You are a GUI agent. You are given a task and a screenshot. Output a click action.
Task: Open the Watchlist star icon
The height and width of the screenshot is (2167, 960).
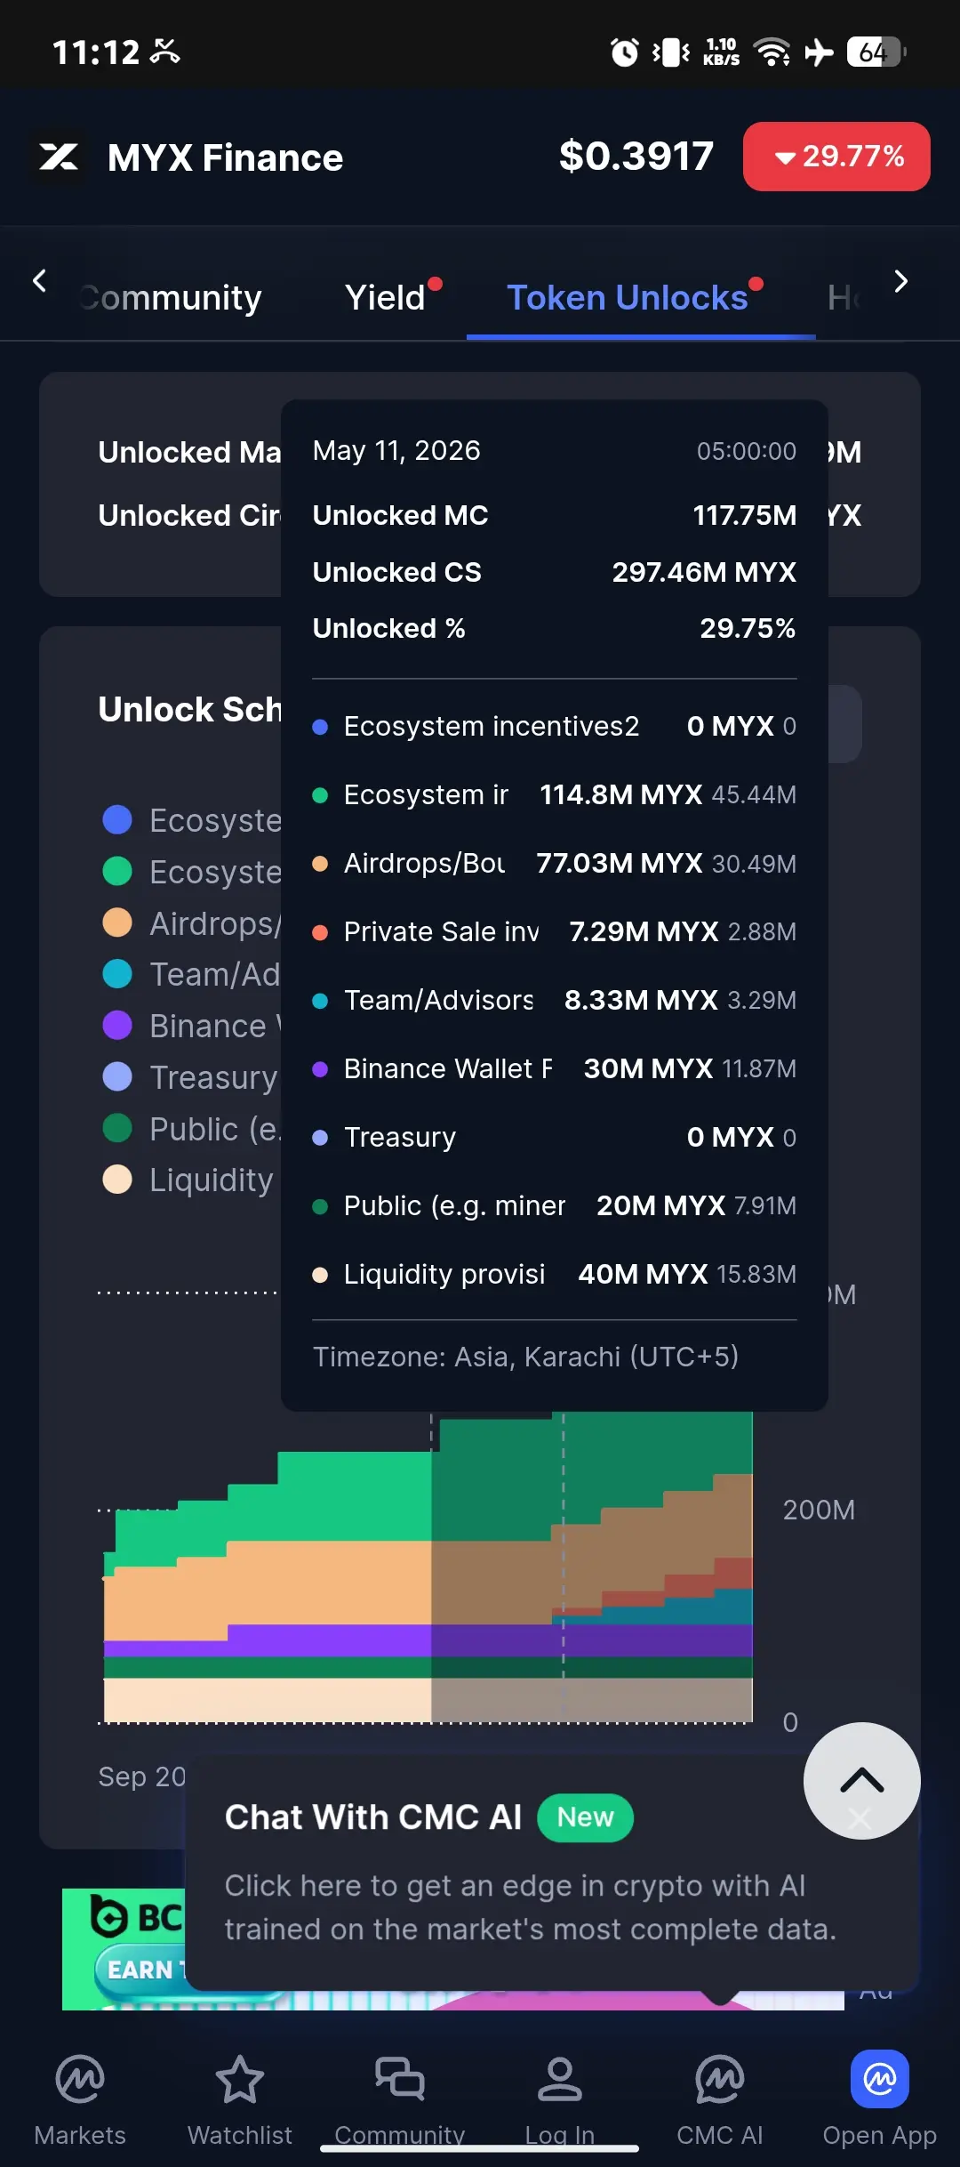pyautogui.click(x=240, y=2081)
